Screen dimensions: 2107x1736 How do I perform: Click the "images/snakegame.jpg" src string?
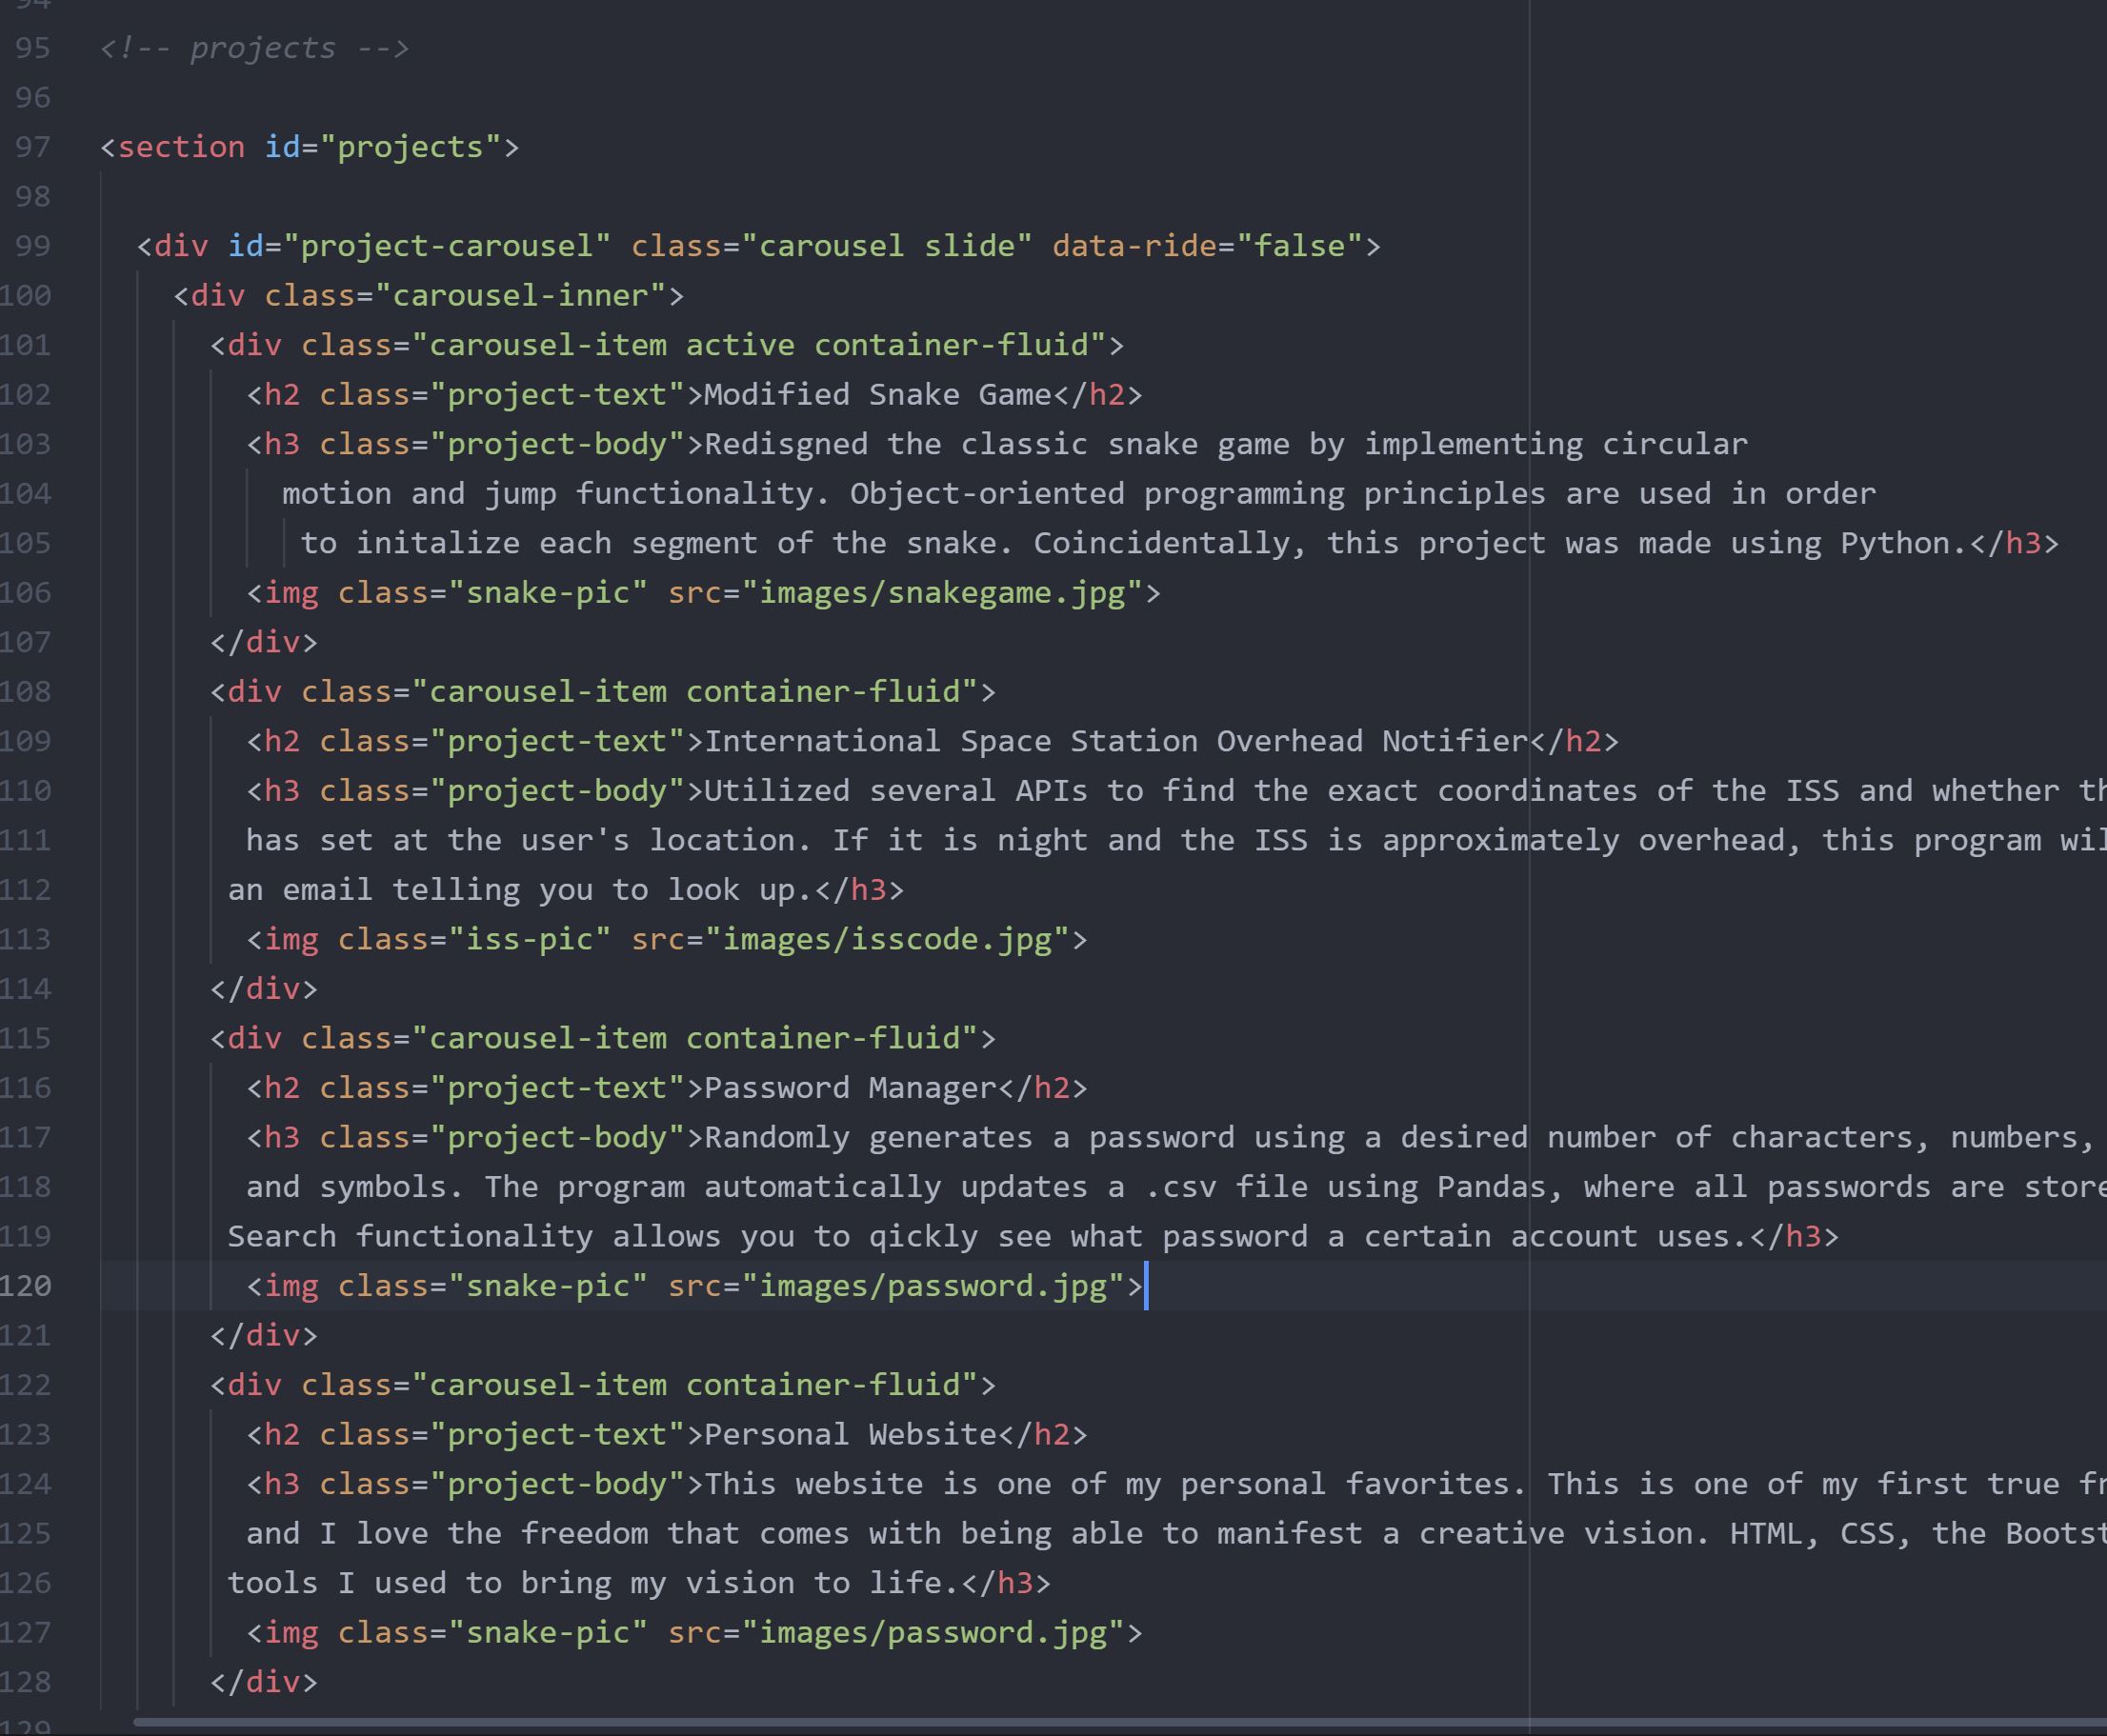point(942,593)
